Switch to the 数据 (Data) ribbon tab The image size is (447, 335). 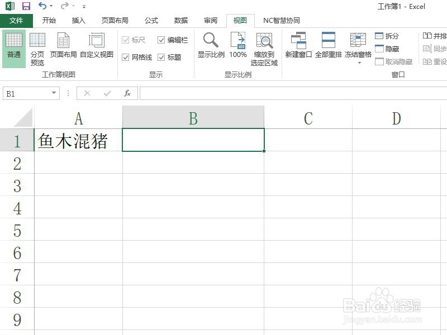pyautogui.click(x=180, y=20)
